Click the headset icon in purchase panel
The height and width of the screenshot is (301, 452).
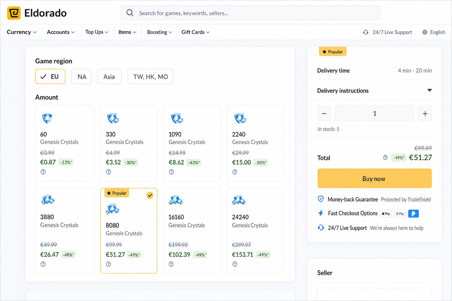click(321, 228)
